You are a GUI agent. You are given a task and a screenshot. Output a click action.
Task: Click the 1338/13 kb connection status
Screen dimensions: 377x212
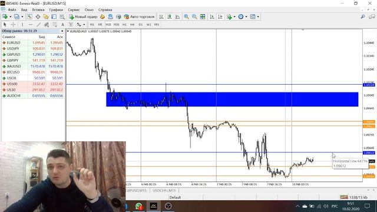pyautogui.click(x=354, y=197)
